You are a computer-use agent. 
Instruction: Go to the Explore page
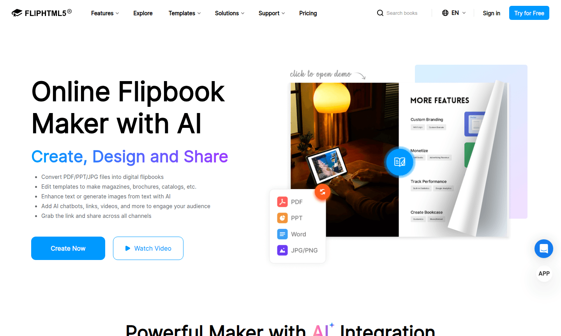tap(143, 13)
